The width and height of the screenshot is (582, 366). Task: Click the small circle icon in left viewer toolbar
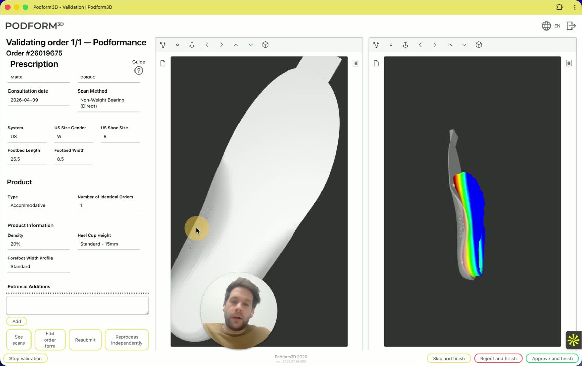tap(178, 45)
